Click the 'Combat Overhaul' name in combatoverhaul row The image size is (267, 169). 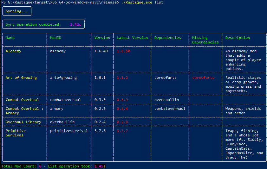22,100
